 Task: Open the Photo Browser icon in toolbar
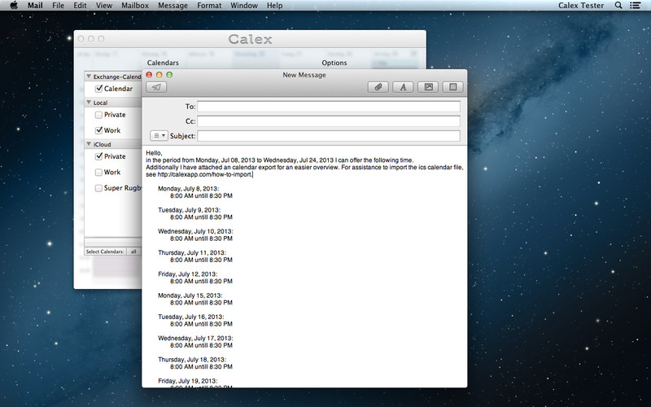point(428,87)
